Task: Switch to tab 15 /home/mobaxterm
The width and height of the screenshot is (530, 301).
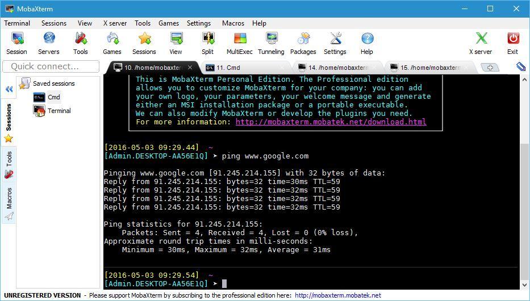Action: click(x=429, y=68)
